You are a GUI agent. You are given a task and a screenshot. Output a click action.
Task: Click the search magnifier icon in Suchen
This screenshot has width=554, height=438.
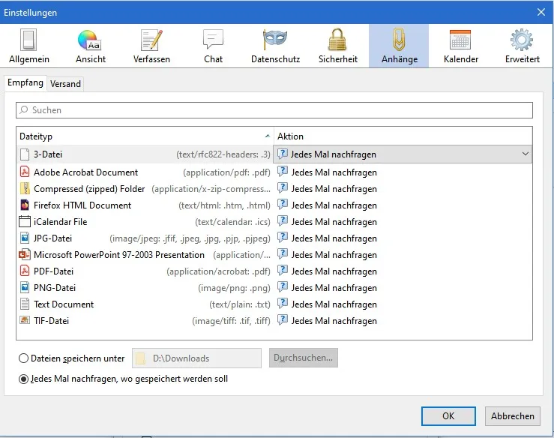[24, 110]
